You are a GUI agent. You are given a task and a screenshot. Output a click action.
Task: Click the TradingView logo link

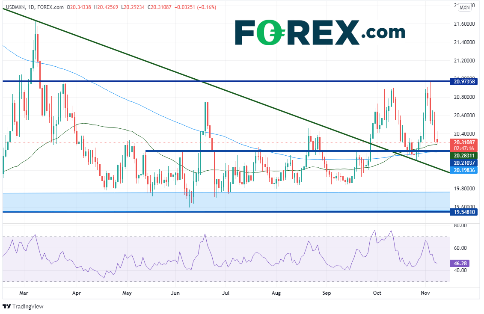tap(23, 306)
